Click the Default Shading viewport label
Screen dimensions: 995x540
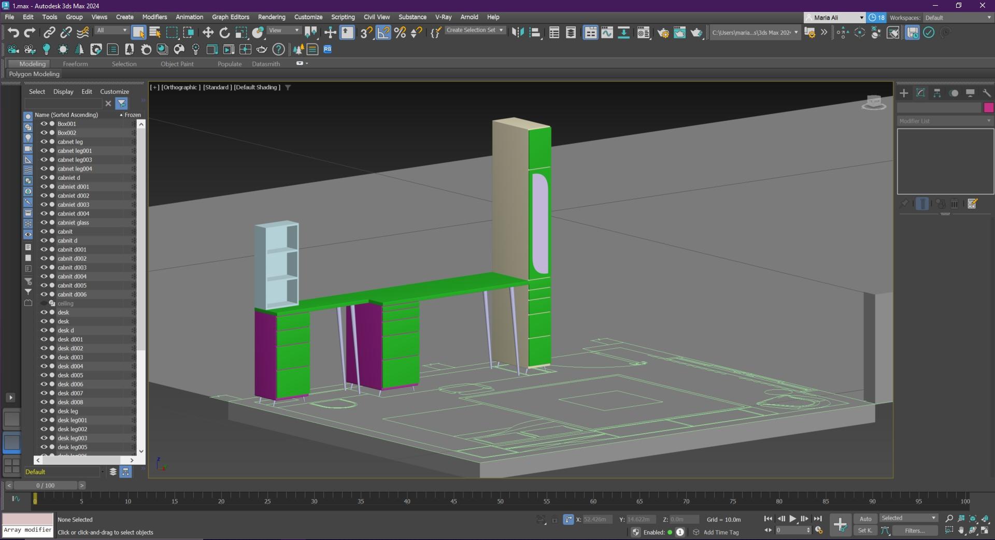point(257,88)
